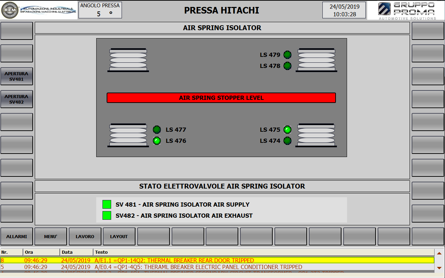The height and width of the screenshot is (278, 445).
Task: Go to the LAVORO screen
Action: tap(85, 236)
